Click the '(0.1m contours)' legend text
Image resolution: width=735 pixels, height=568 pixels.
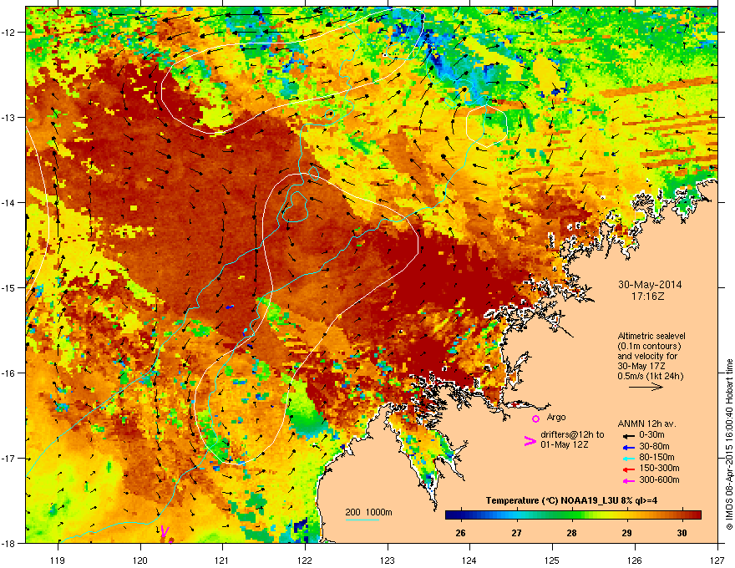(x=649, y=346)
